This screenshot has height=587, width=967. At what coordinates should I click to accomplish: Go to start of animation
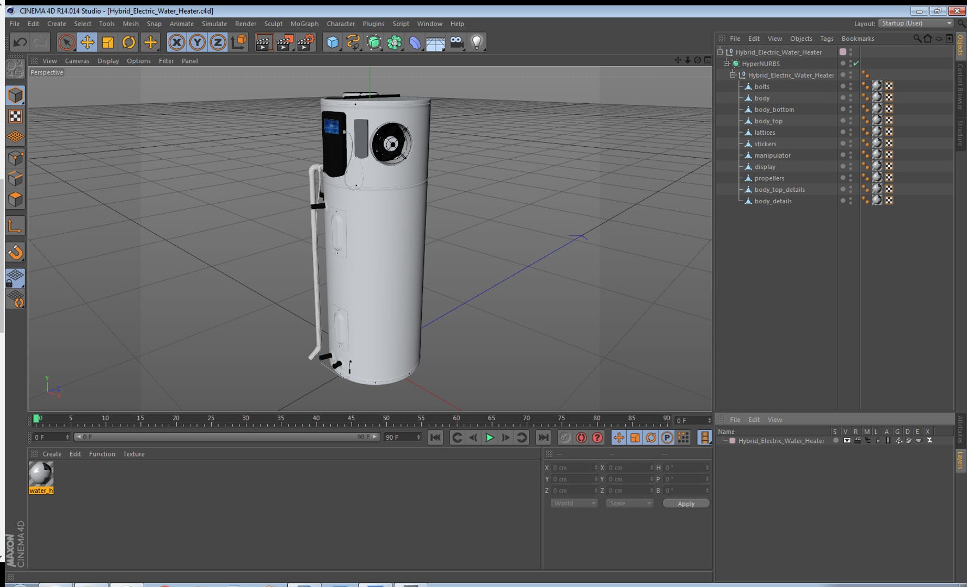(x=435, y=438)
